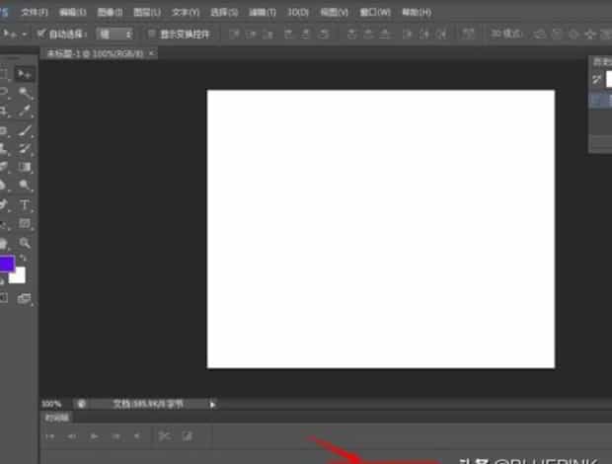Select the Horizontal Type tool

point(26,205)
